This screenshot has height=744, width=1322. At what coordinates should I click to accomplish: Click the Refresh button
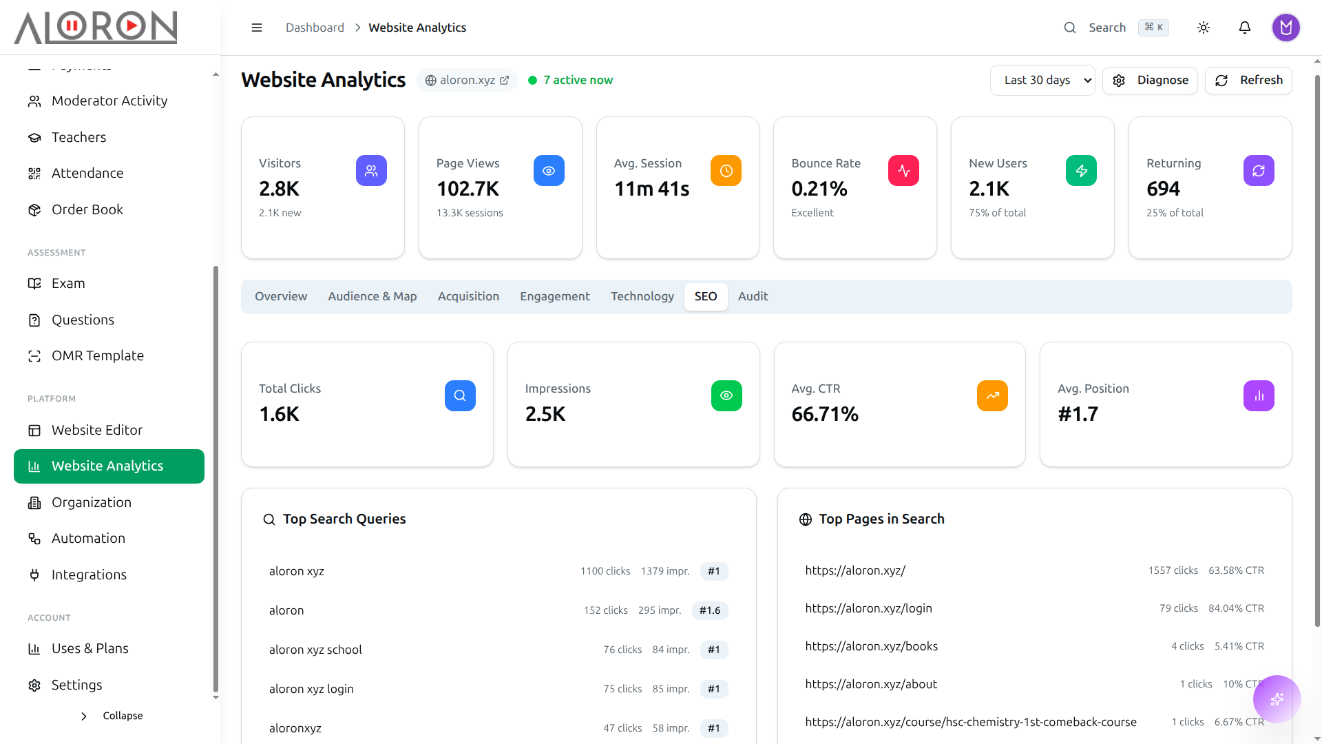1248,80
